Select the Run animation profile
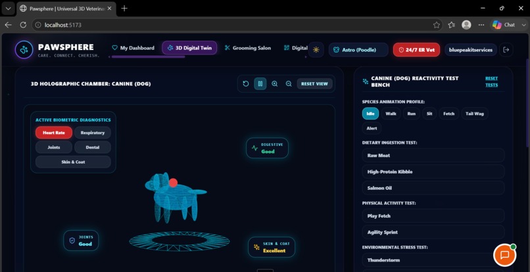Viewport: 530px width, 272px height. pyautogui.click(x=412, y=114)
